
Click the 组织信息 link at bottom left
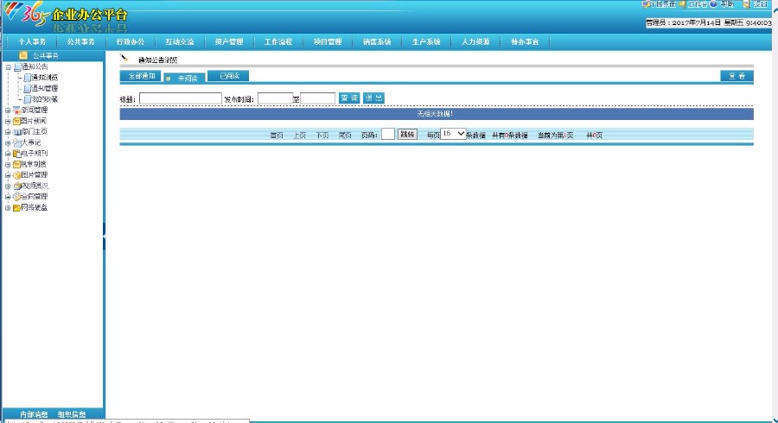72,414
